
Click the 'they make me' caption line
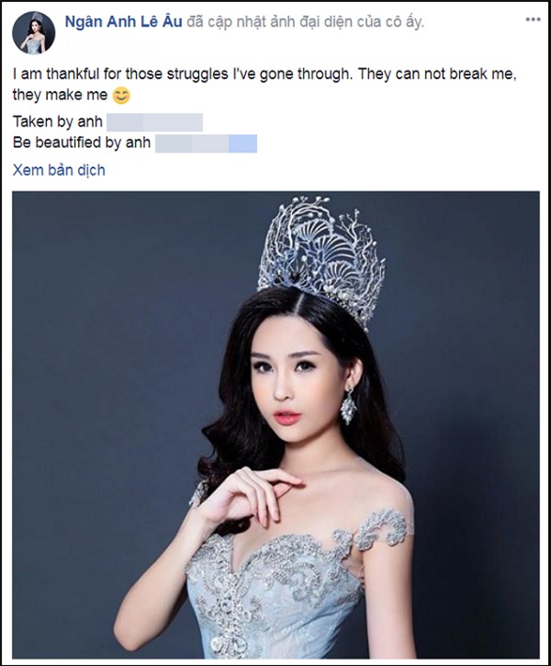coord(60,95)
